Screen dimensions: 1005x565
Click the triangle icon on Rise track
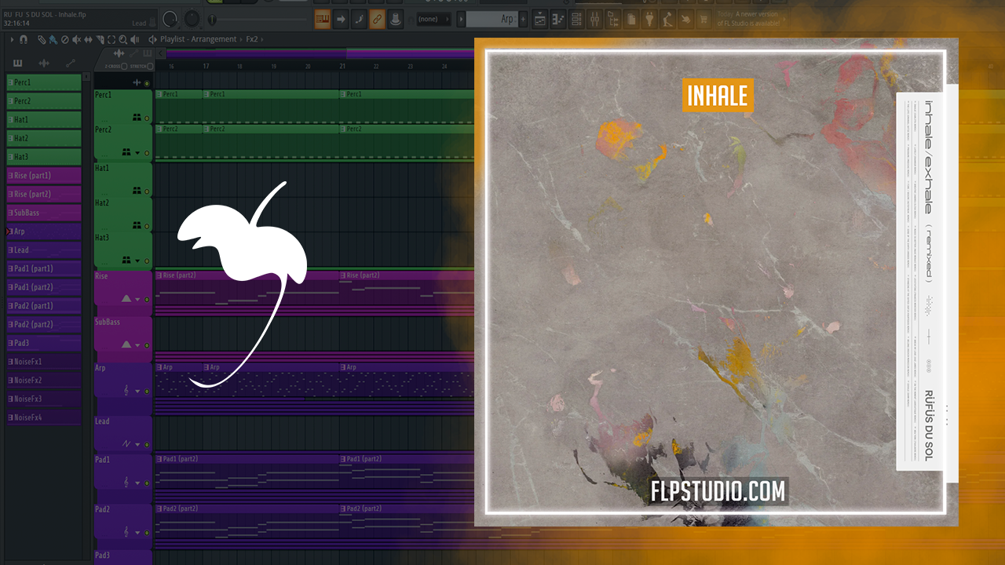[126, 299]
